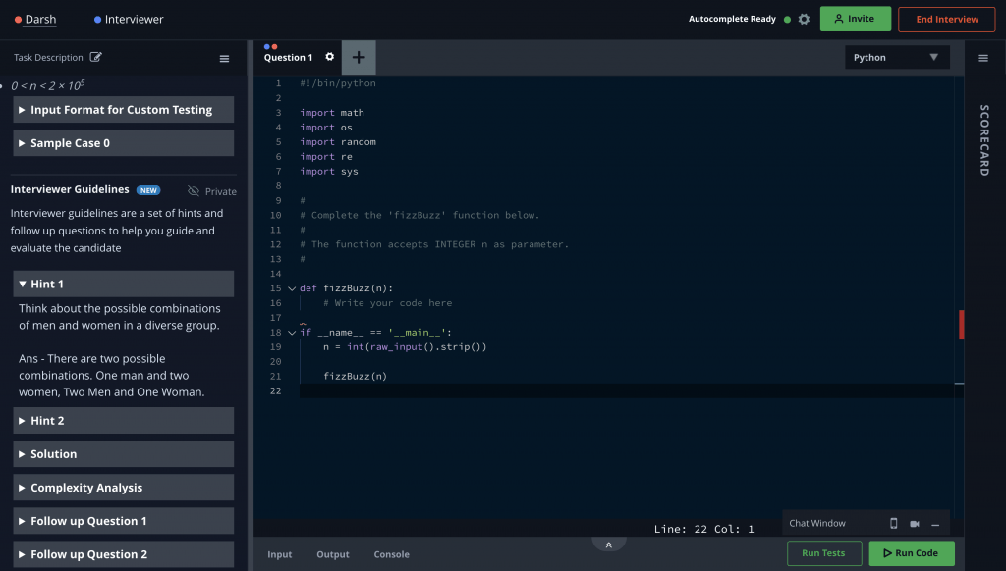Expand the Solution section
This screenshot has height=571, width=1006.
tap(122, 453)
